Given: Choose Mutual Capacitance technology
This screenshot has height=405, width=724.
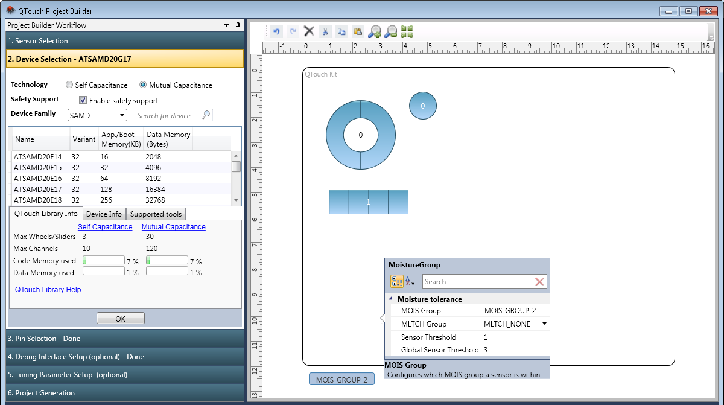Looking at the screenshot, I should tap(143, 85).
